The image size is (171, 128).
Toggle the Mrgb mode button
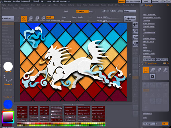[50, 17]
